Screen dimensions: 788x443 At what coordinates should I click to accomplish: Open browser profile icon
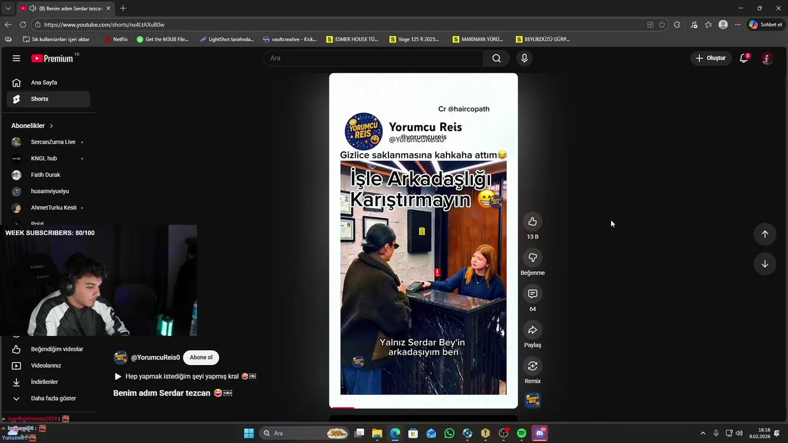723,25
